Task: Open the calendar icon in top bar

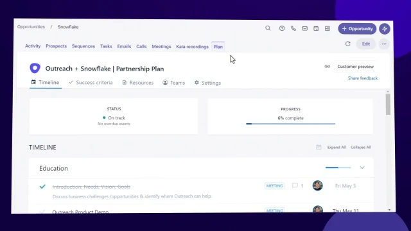Action: 316,28
